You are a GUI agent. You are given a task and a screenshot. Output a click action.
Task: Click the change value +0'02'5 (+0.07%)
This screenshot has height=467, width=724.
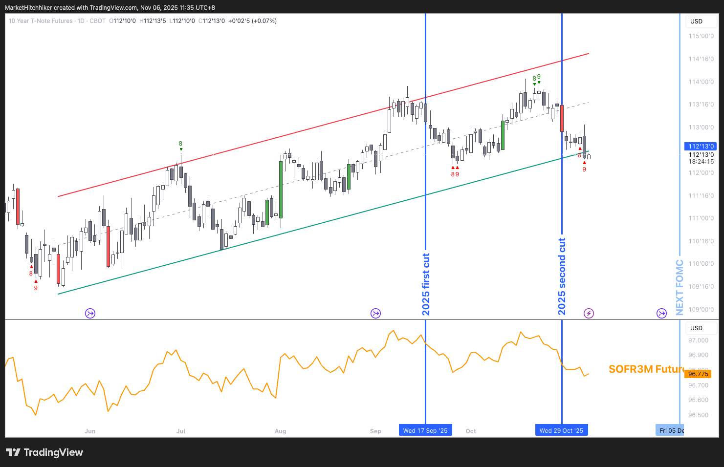point(252,21)
